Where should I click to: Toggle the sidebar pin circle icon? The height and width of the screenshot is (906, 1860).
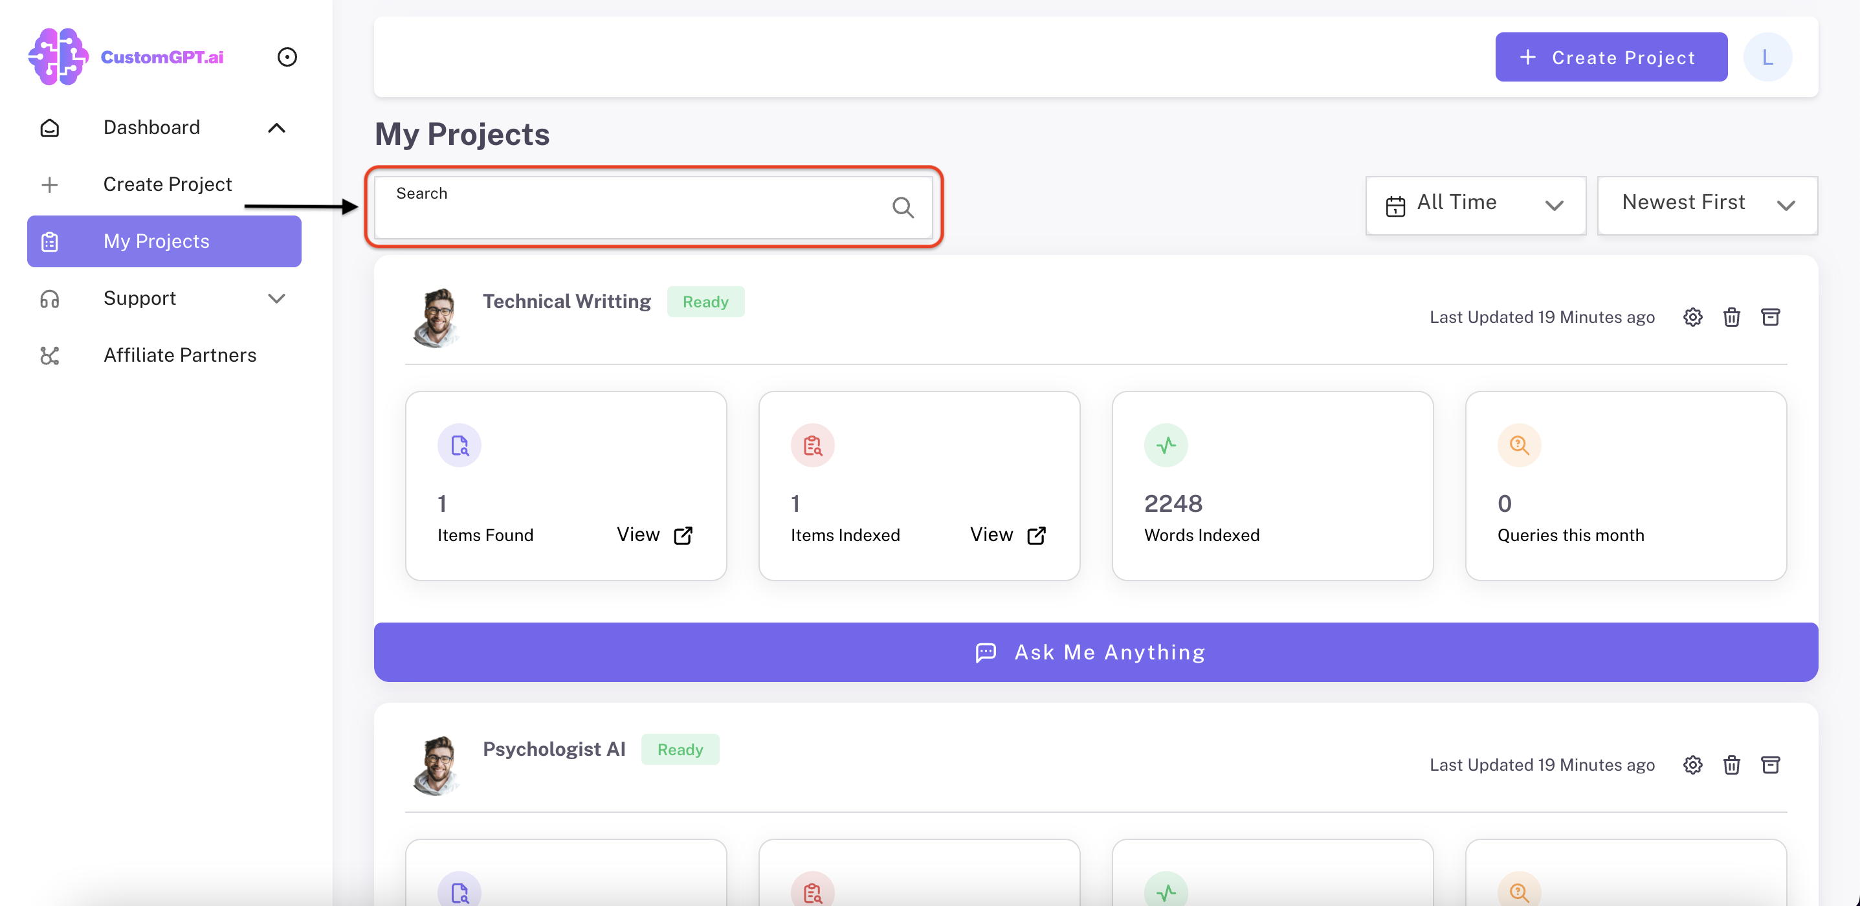click(x=287, y=57)
